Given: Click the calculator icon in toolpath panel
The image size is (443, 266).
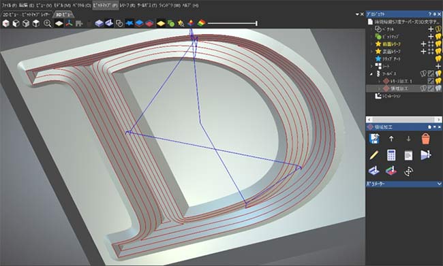Looking at the screenshot, I should tap(391, 155).
